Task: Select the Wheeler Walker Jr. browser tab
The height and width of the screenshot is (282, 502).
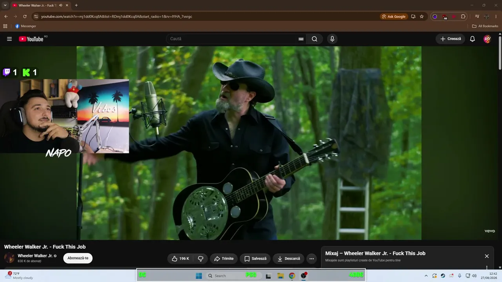Action: click(x=41, y=5)
